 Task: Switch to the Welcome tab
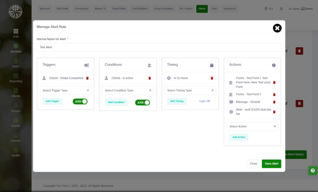[x=45, y=9]
